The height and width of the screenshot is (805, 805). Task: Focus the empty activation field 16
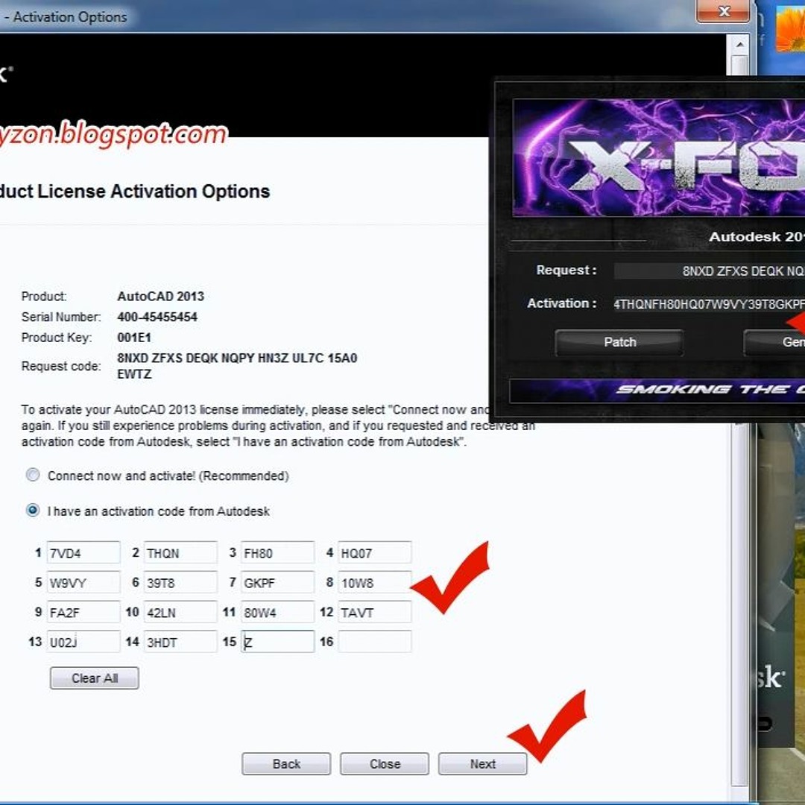pos(374,642)
